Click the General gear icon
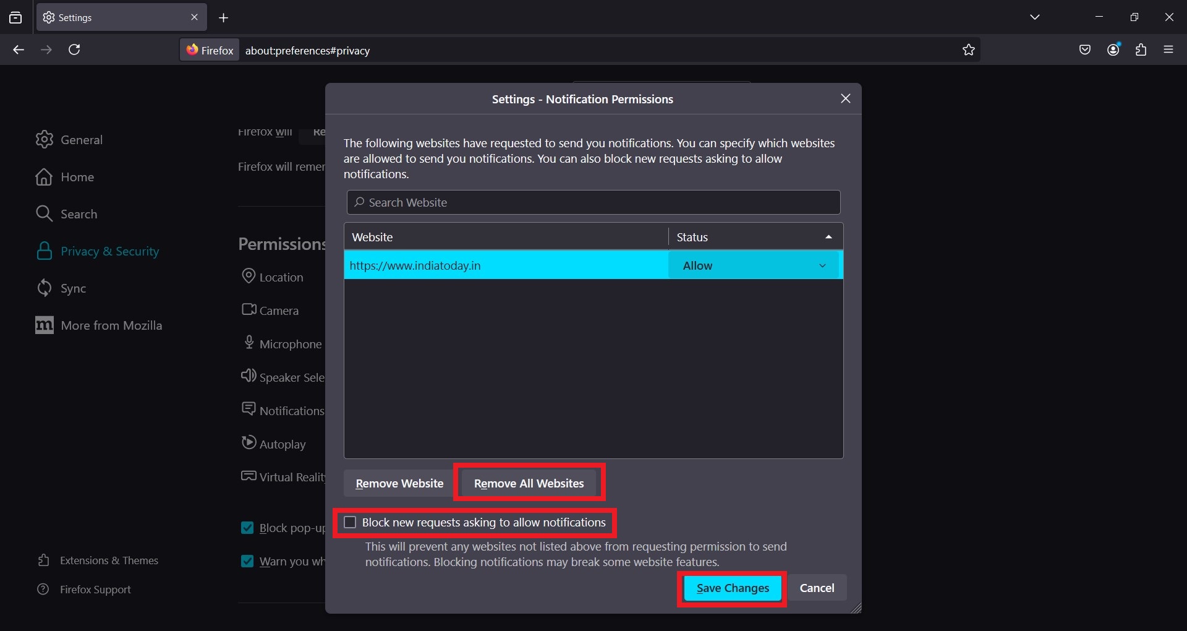The image size is (1187, 631). [x=44, y=139]
